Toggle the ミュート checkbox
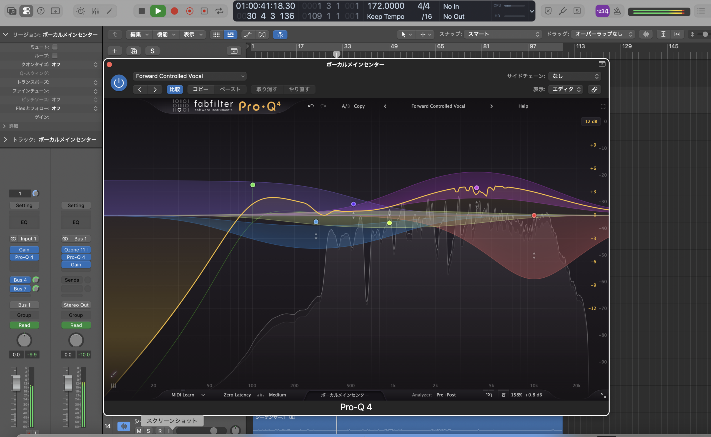Viewport: 711px width, 437px height. 55,47
